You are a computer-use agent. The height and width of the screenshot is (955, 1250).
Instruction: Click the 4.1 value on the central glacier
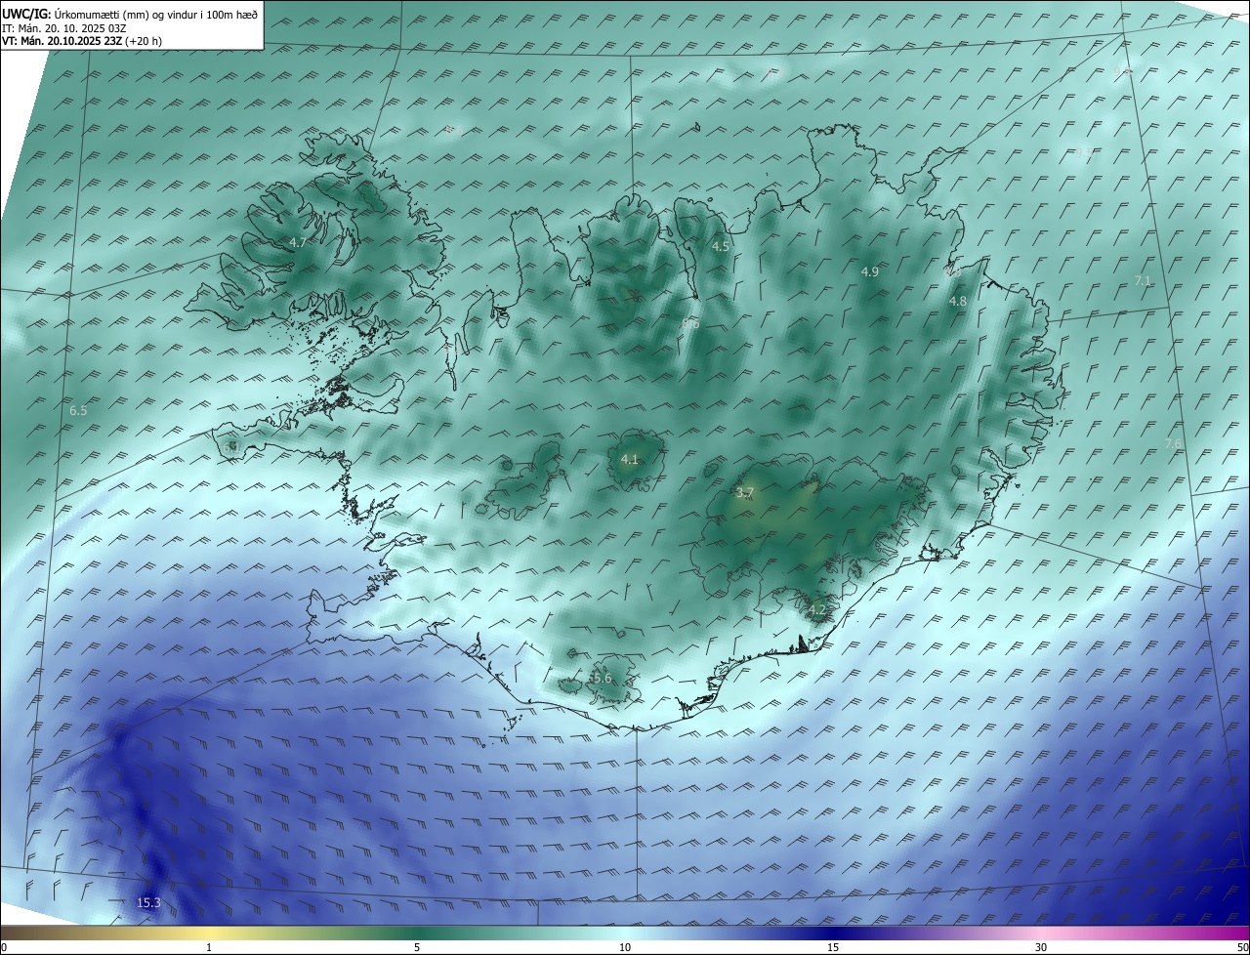[x=630, y=459]
